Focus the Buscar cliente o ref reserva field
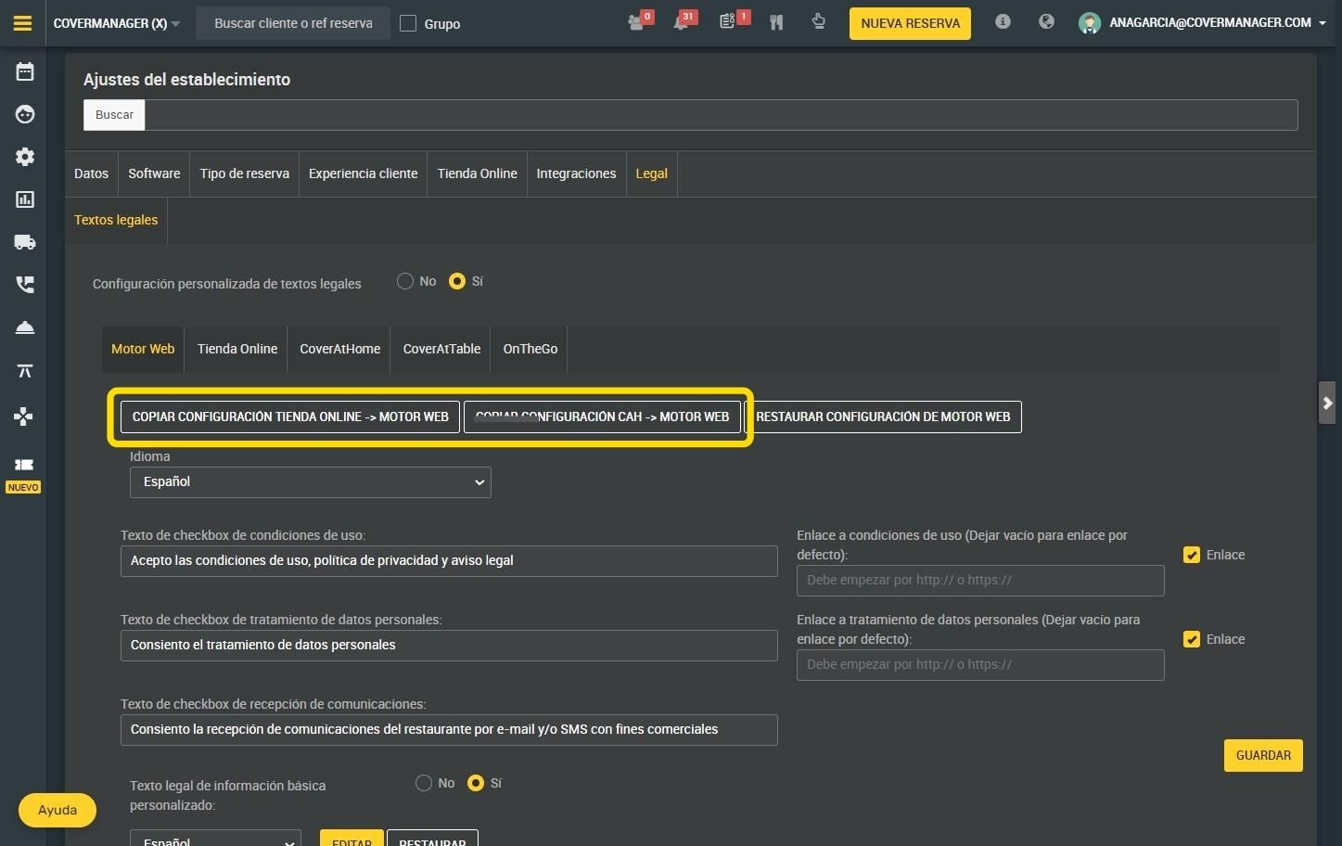The height and width of the screenshot is (846, 1342). pos(293,23)
